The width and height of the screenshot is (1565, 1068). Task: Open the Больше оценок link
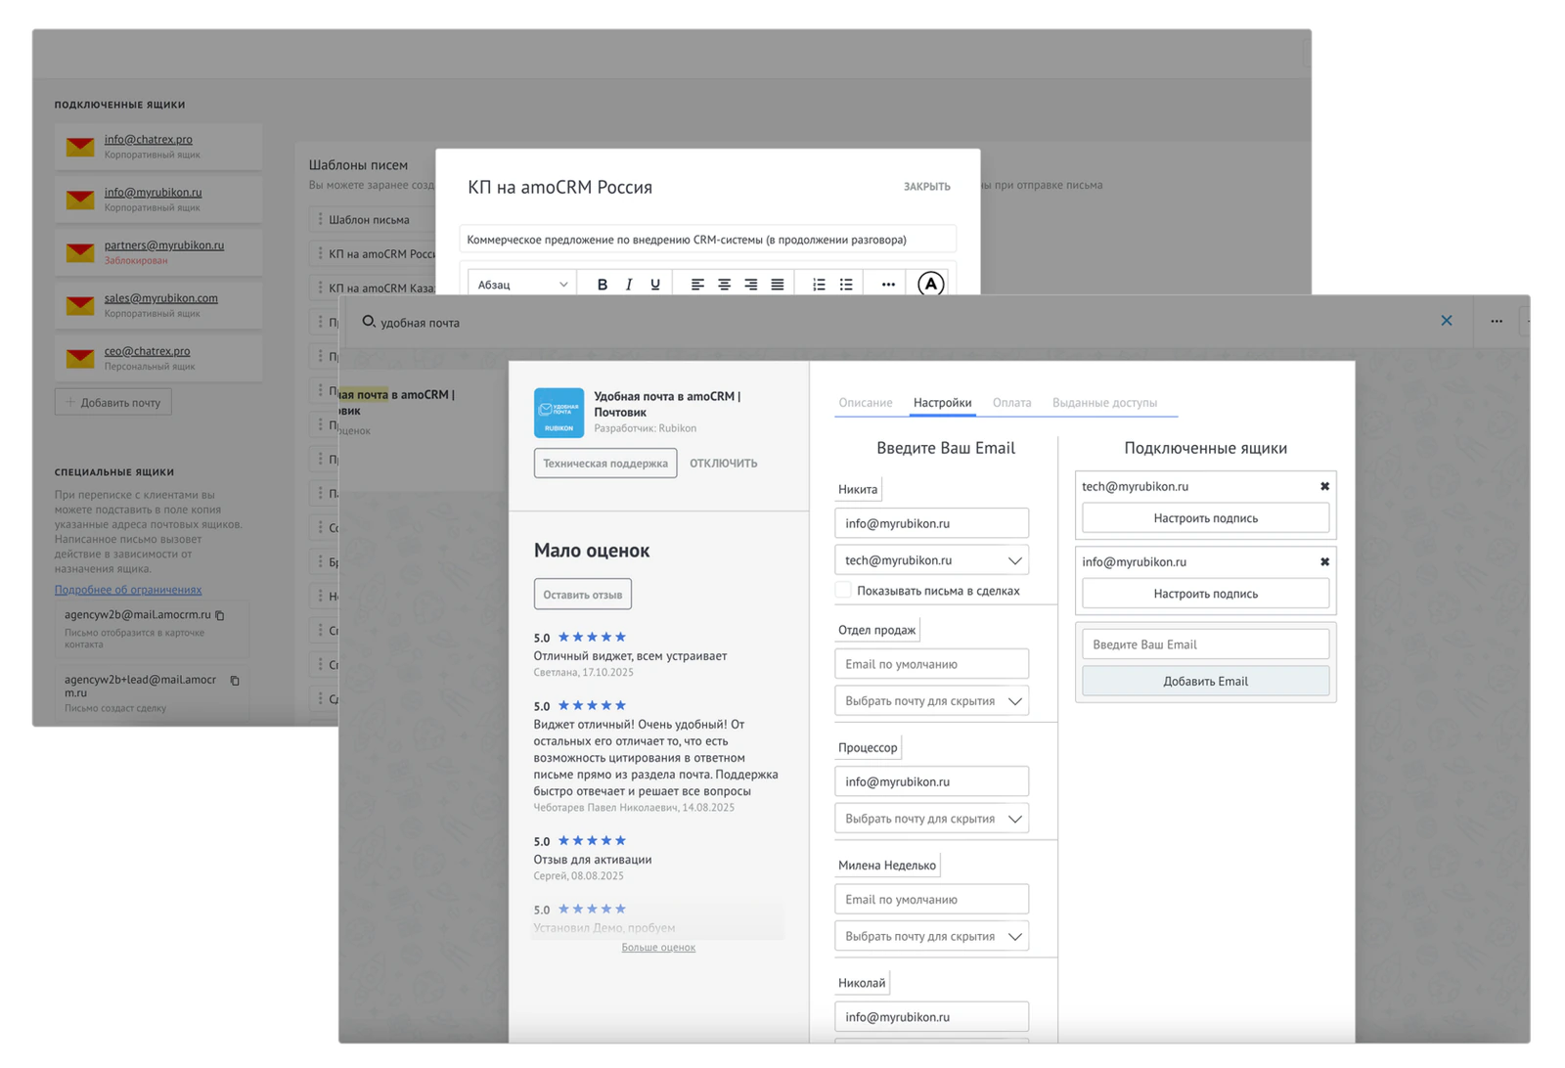tap(658, 948)
